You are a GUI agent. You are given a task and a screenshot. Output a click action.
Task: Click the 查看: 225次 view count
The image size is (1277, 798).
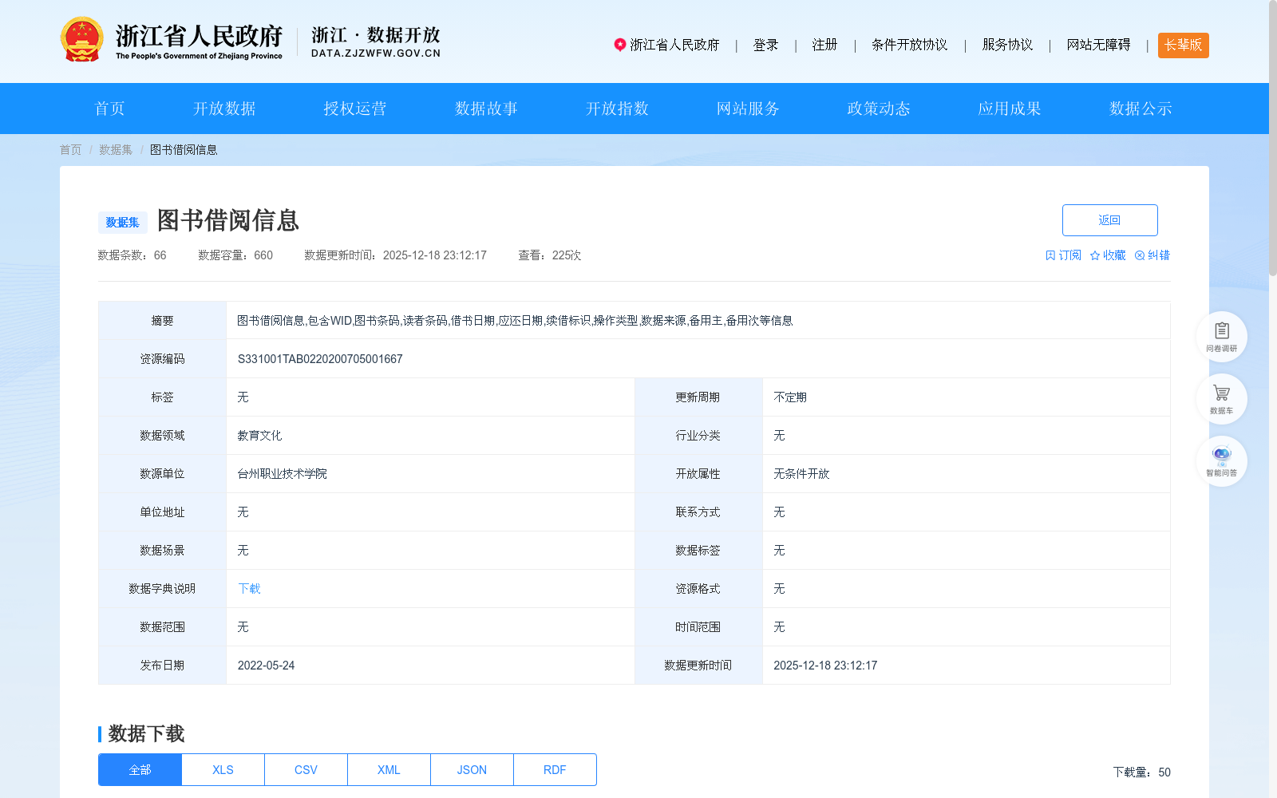pyautogui.click(x=549, y=255)
